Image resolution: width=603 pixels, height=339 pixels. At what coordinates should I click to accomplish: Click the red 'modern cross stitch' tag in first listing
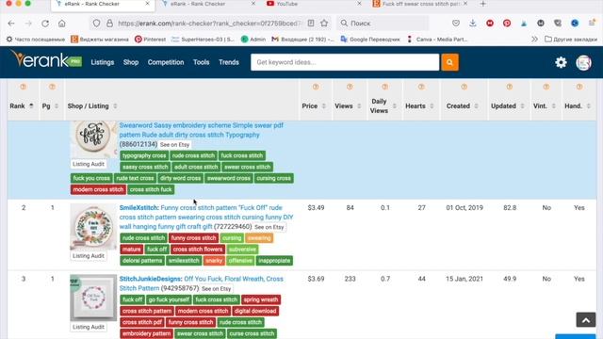tap(98, 189)
